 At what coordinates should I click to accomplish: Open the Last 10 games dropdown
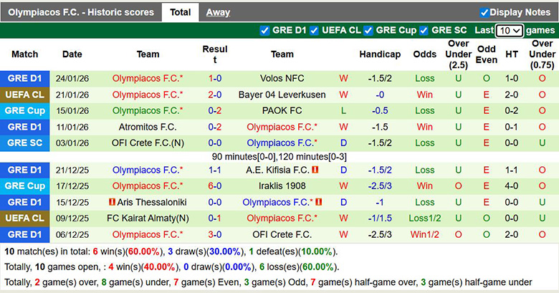[510, 31]
